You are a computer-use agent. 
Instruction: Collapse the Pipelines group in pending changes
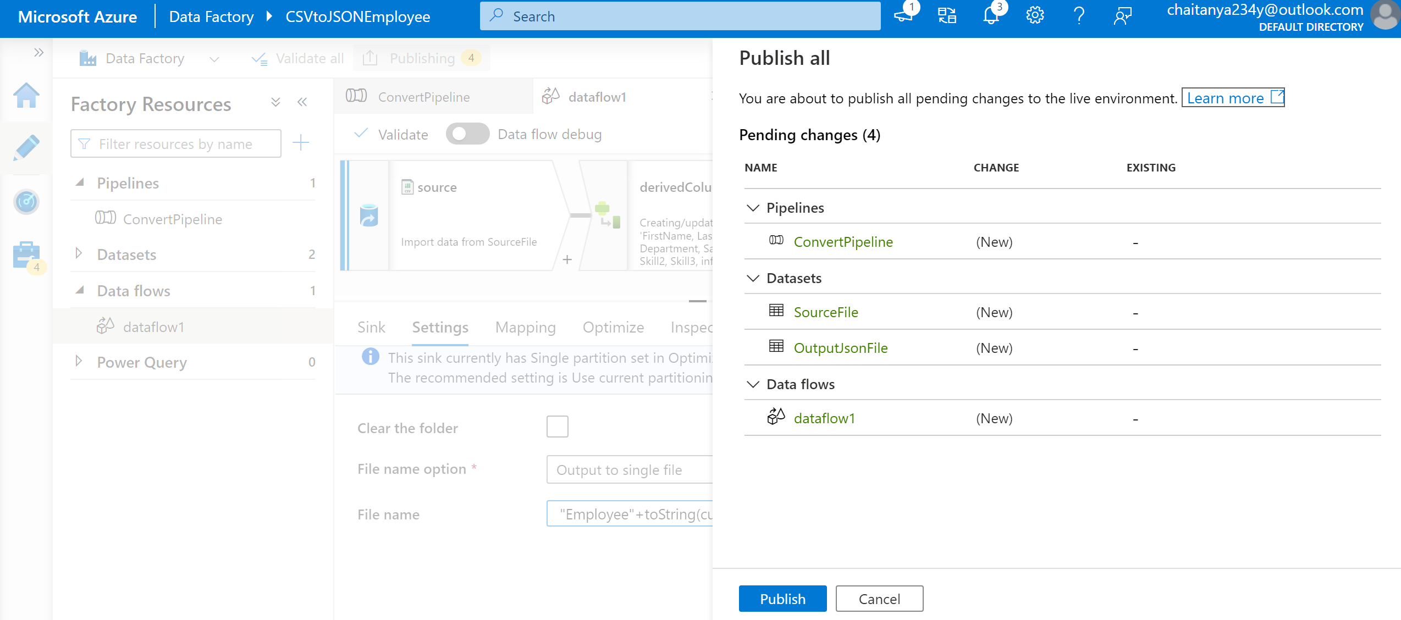pyautogui.click(x=753, y=208)
